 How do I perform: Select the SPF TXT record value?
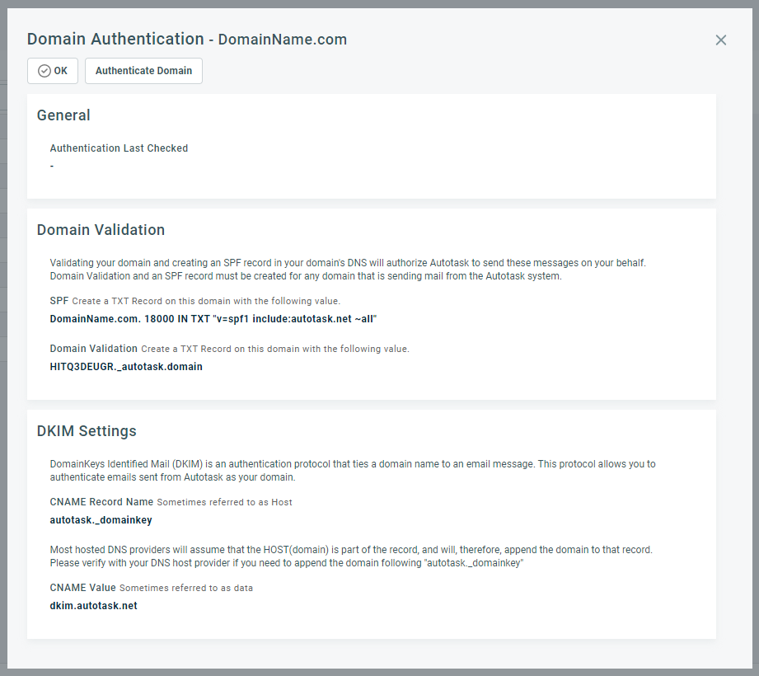pos(213,319)
